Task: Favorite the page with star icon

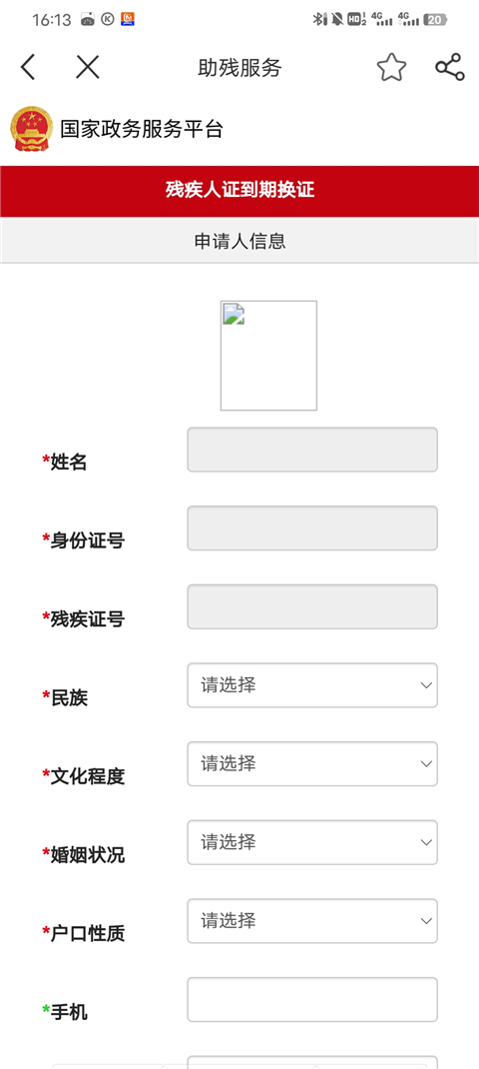Action: 391,67
